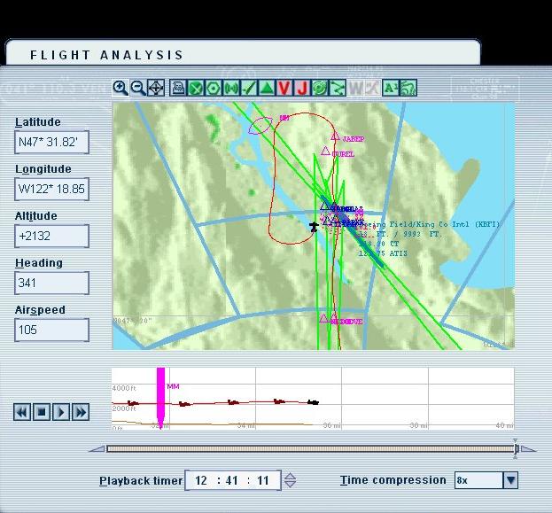Click the rewind playback button

22,412
